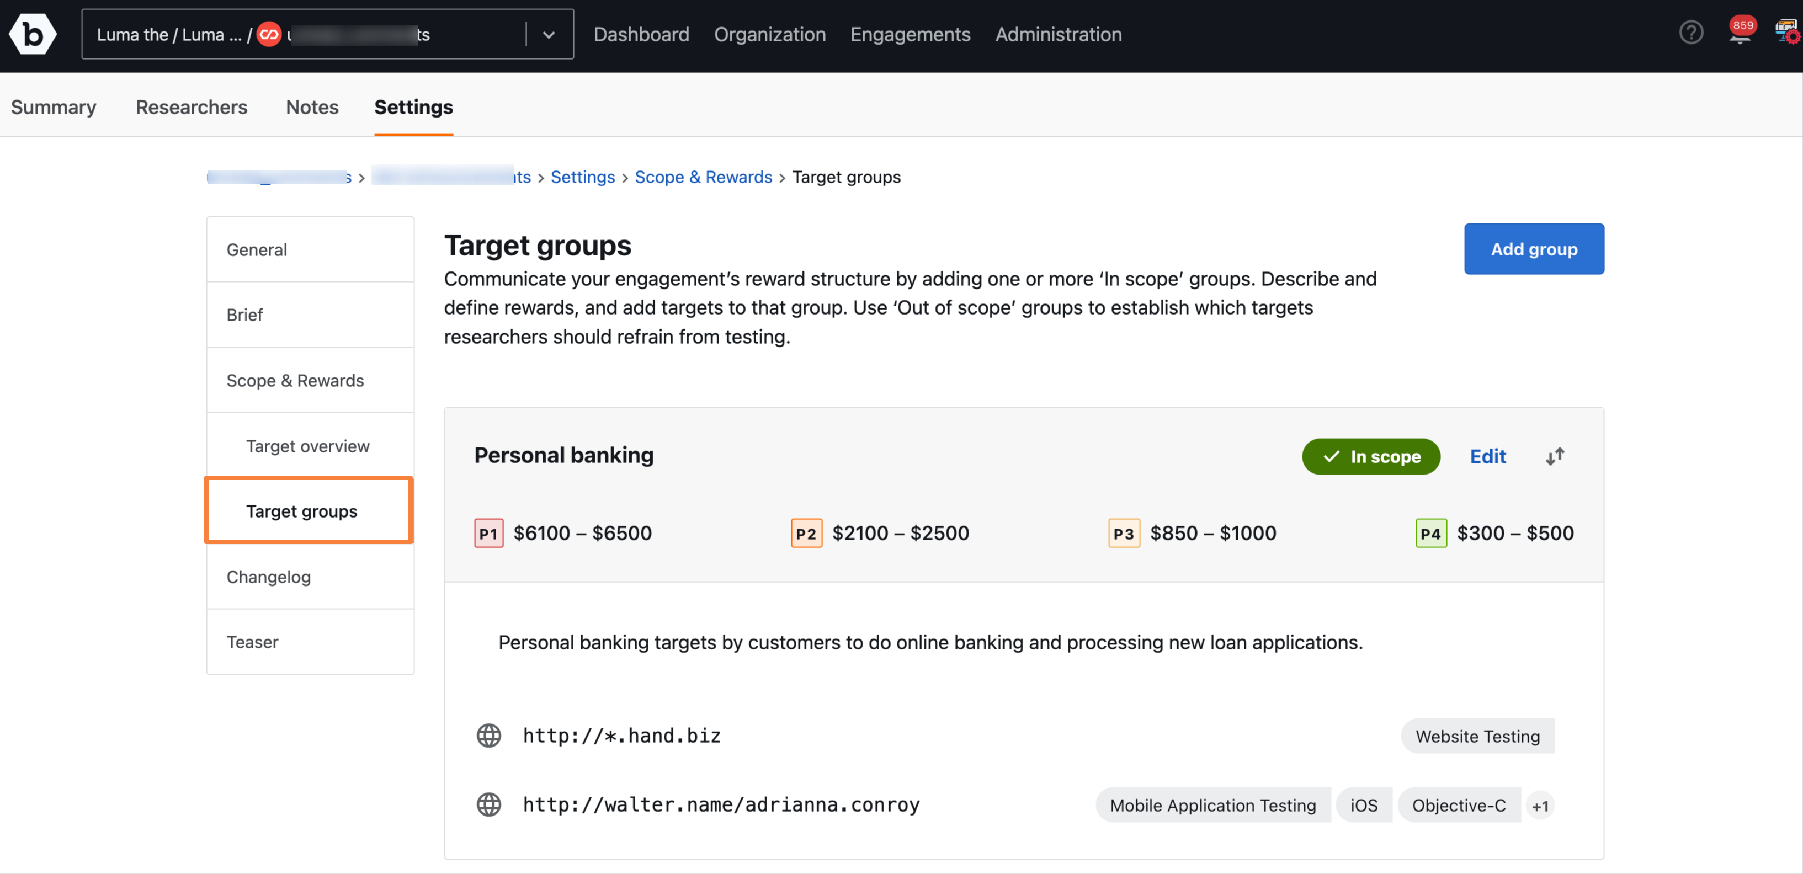The image size is (1803, 874).
Task: Click the http://*.hand.biz target text
Action: click(x=621, y=736)
